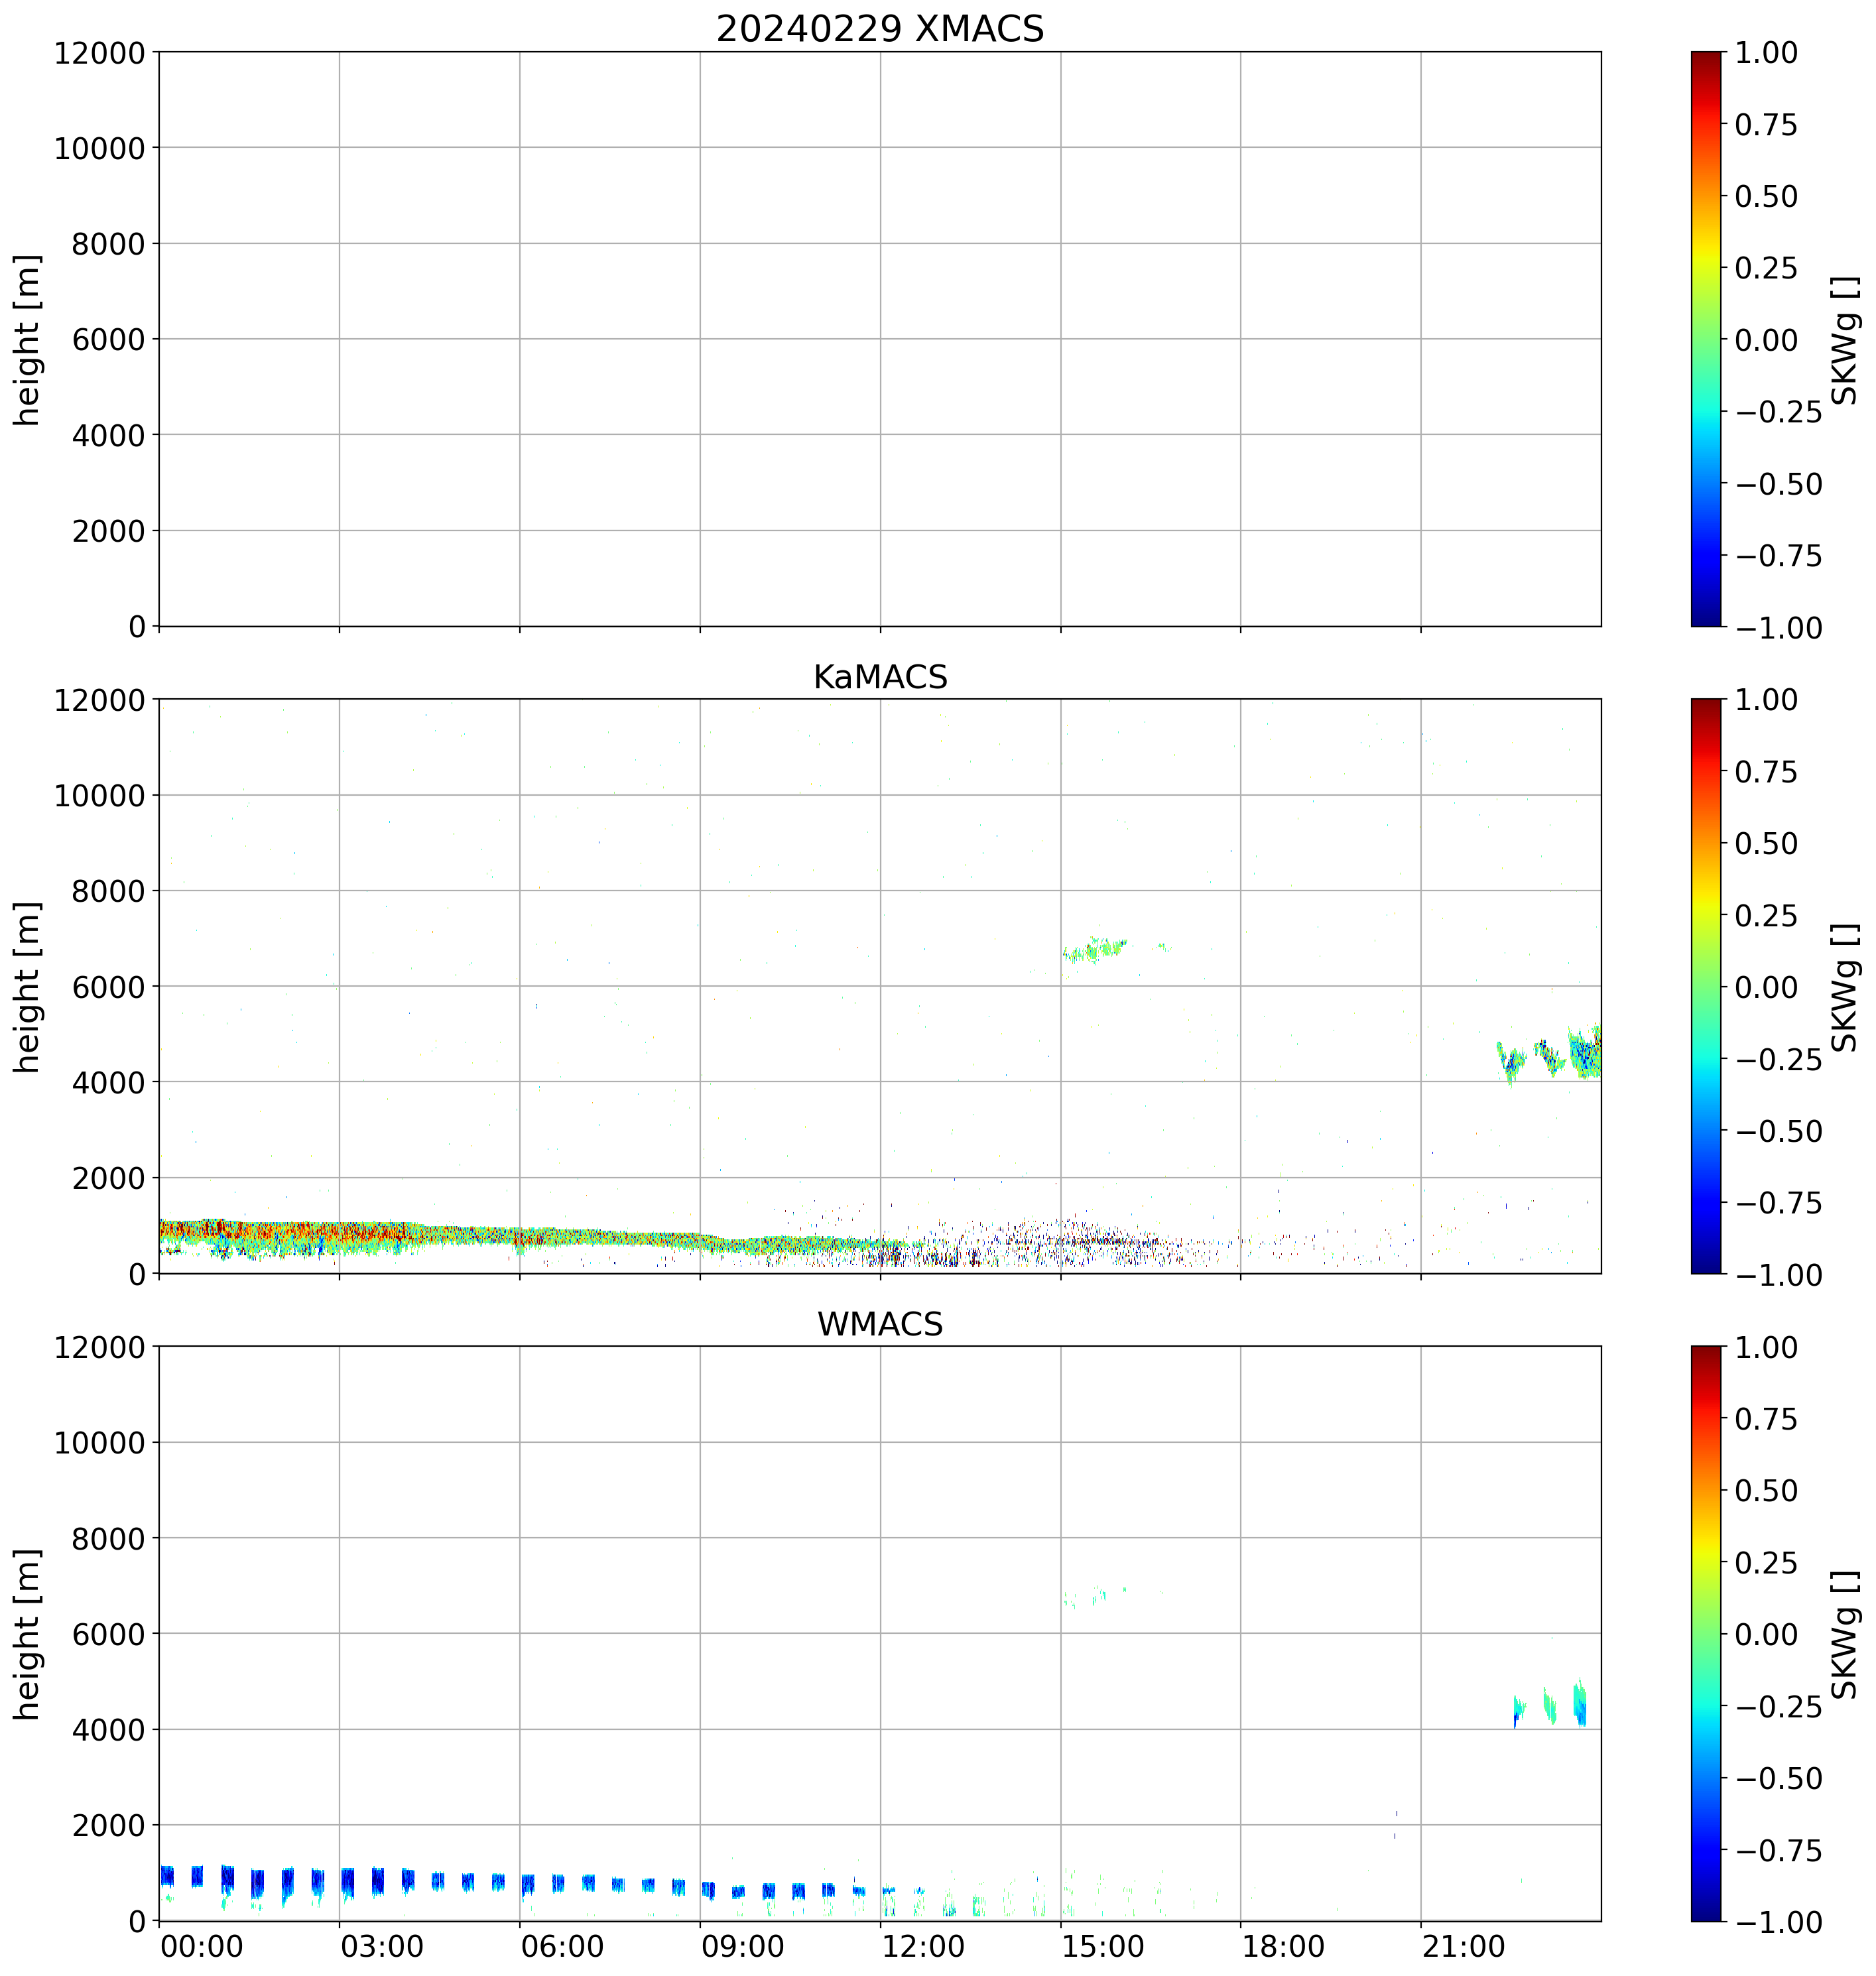This screenshot has width=1876, height=1976.
Task: Click the WMACS panel colorbar
Action: (x=1706, y=1633)
